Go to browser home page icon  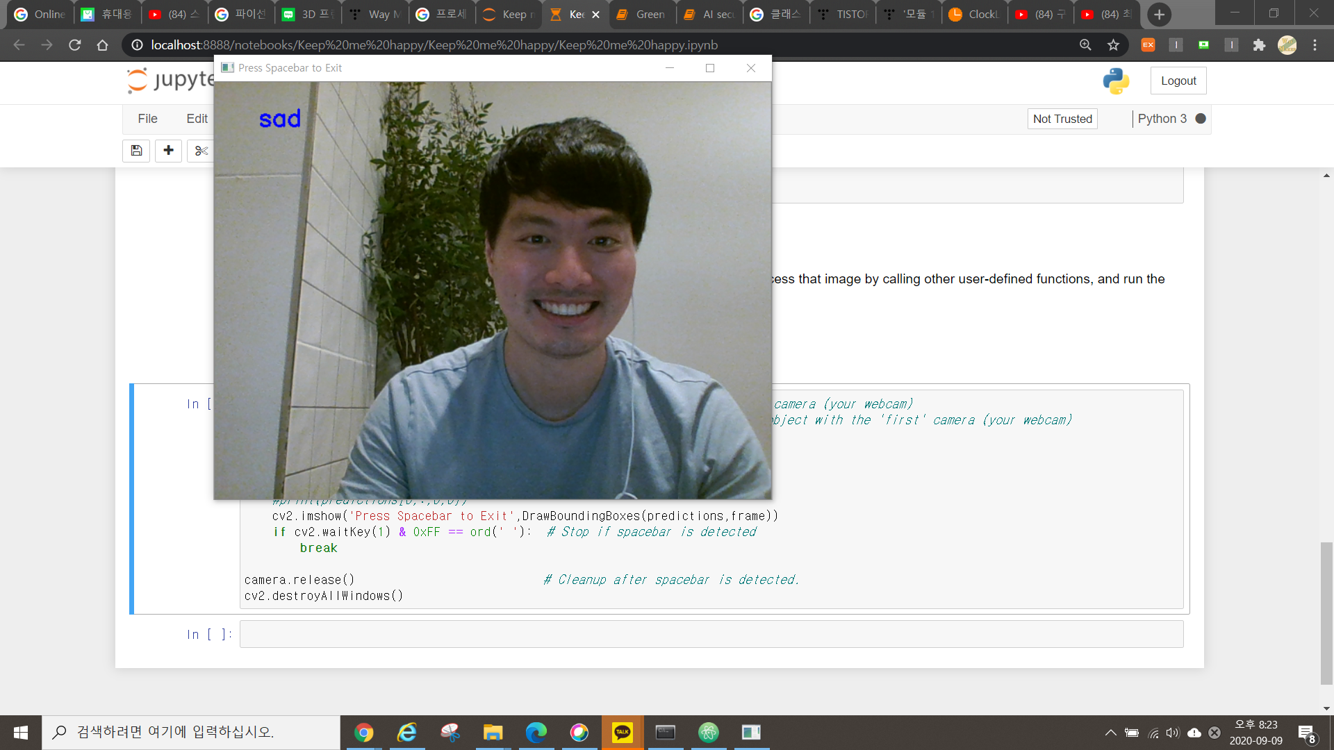coord(102,45)
